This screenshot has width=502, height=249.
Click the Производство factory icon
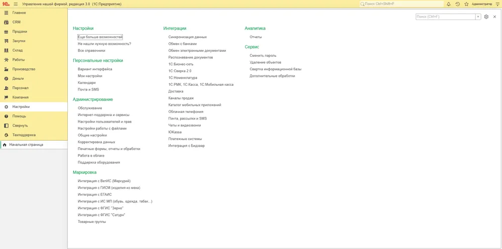6,69
